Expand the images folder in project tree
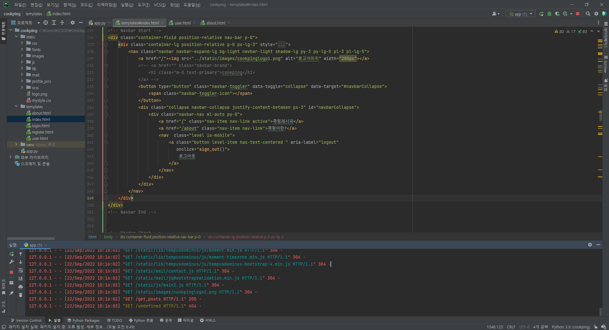 tap(22, 56)
